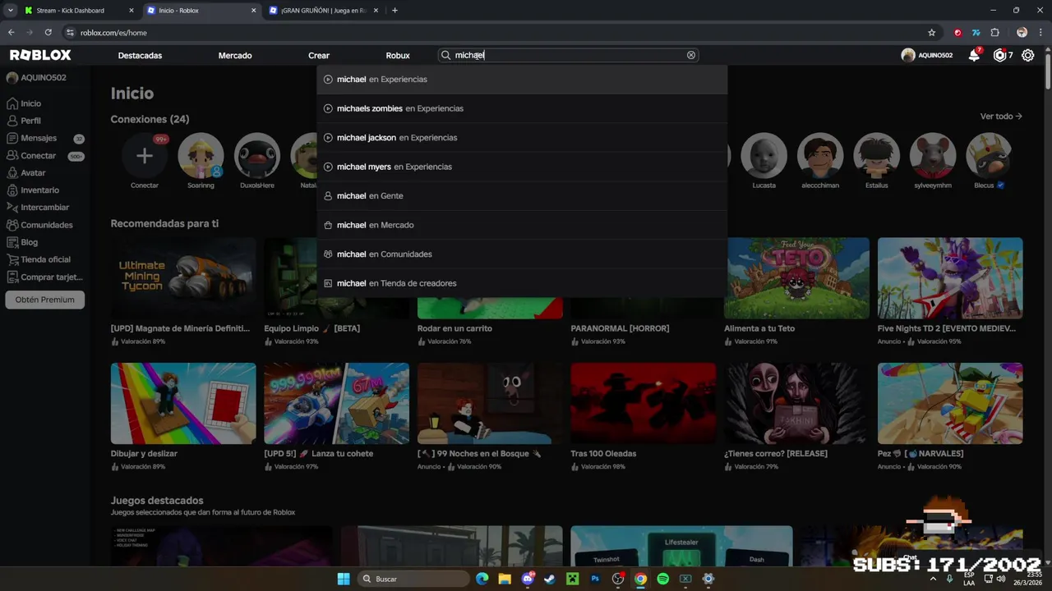Open Comunidades in the left sidebar

(x=45, y=225)
